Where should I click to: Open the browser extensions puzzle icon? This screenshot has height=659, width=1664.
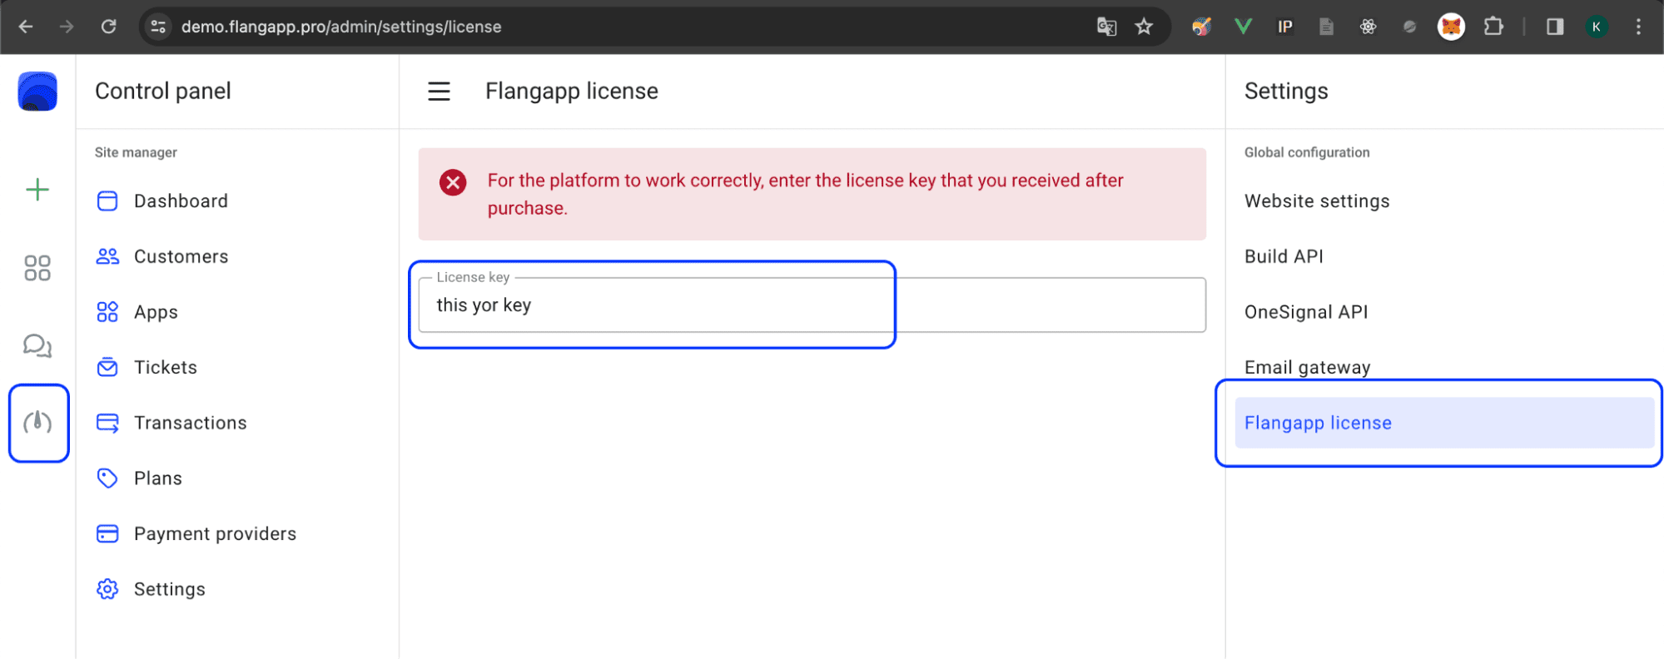(x=1493, y=27)
